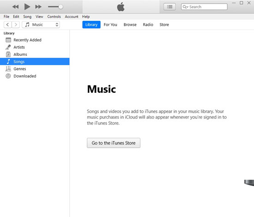254x217 pixels.
Task: Click Go to the iTunes Store button
Action: coord(114,143)
